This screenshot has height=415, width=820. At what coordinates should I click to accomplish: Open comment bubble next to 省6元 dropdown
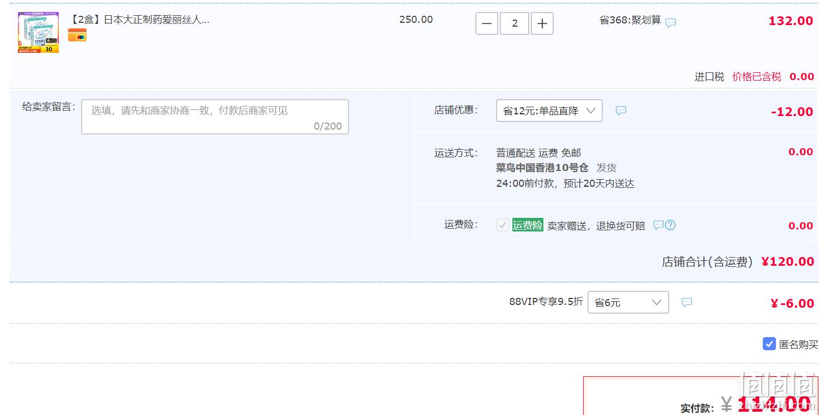point(687,302)
